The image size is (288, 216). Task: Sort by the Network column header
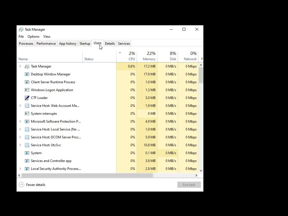point(188,57)
